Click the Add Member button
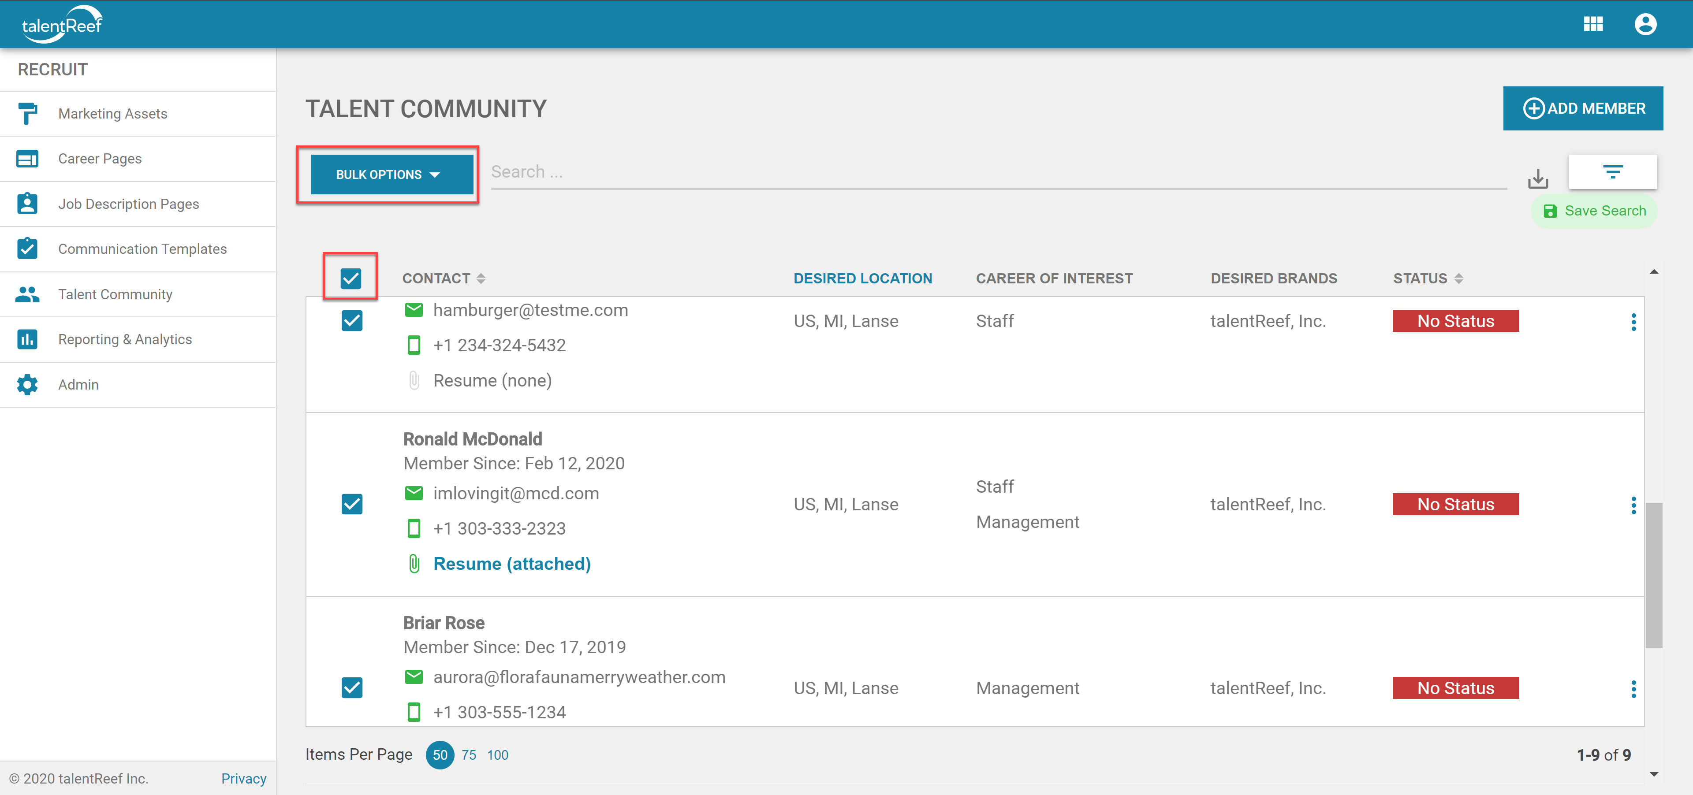 coord(1583,108)
